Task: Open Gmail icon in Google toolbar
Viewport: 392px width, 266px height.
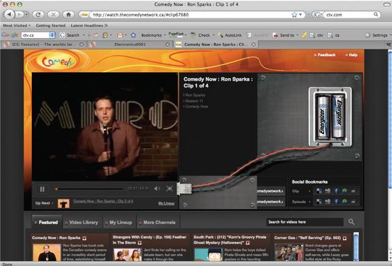Action: pos(120,35)
